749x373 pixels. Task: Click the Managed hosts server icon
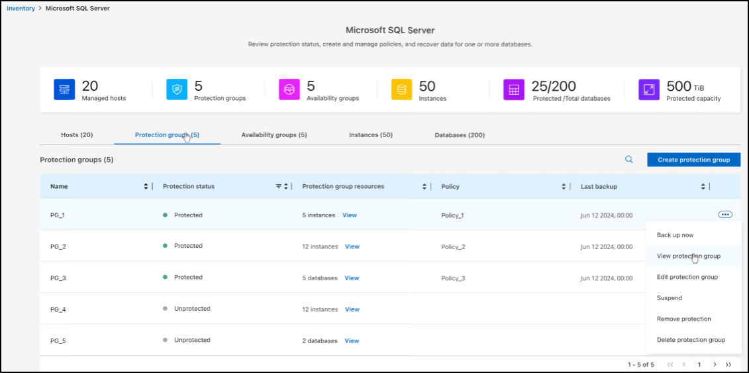coord(64,89)
